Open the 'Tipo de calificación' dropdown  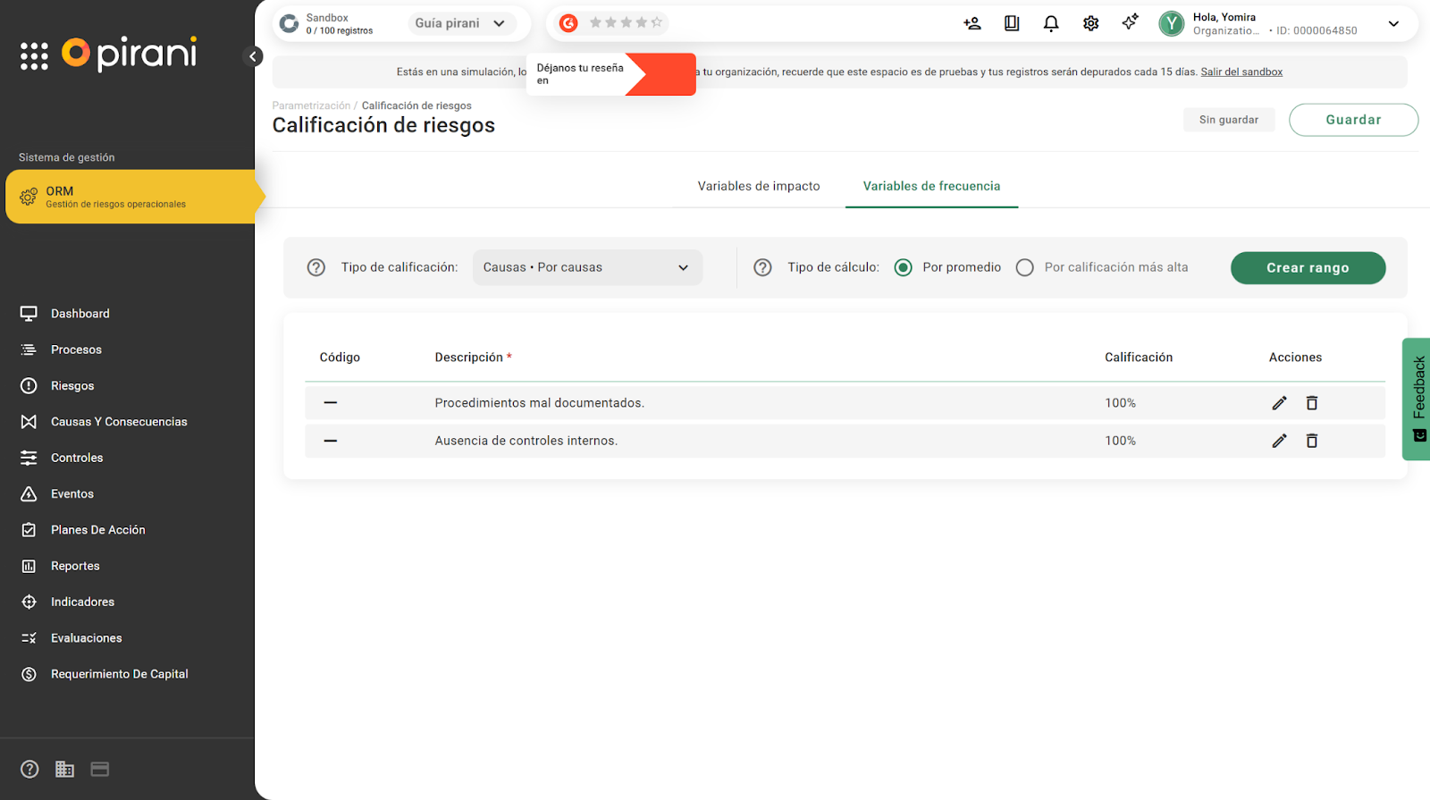pos(586,267)
